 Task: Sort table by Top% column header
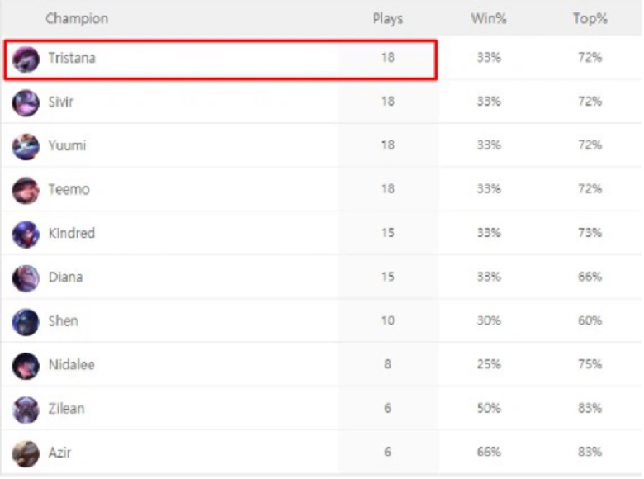coord(590,18)
